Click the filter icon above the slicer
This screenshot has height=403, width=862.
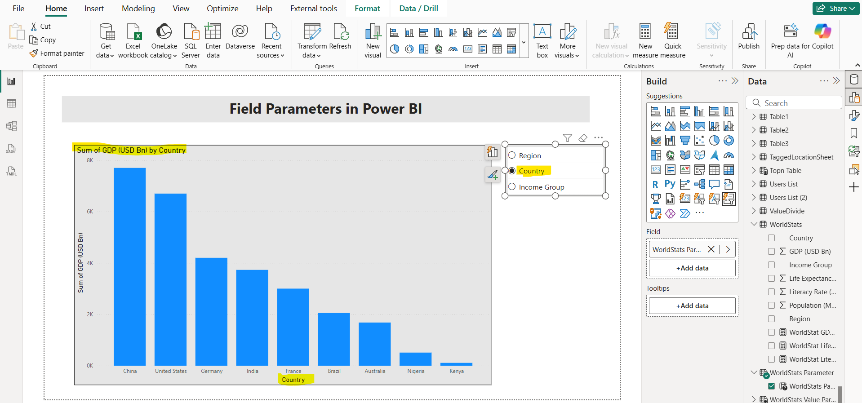pos(568,138)
